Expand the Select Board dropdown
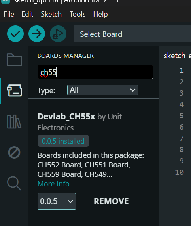 tap(132, 34)
